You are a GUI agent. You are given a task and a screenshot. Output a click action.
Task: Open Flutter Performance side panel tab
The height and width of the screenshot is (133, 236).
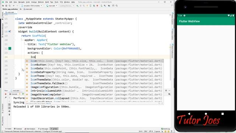tap(173, 51)
